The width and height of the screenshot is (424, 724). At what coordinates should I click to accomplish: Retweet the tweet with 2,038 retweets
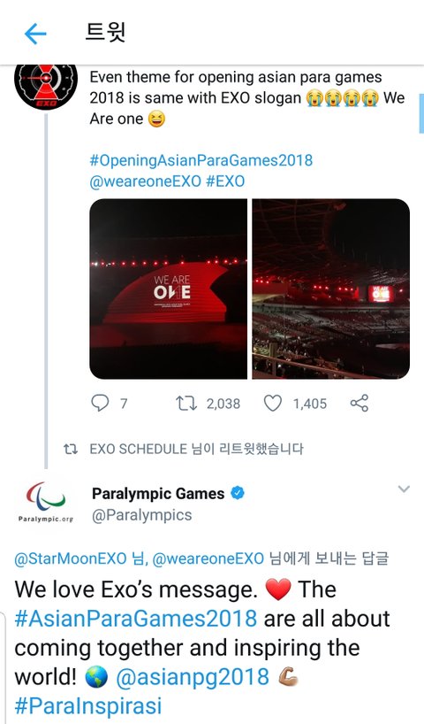186,403
